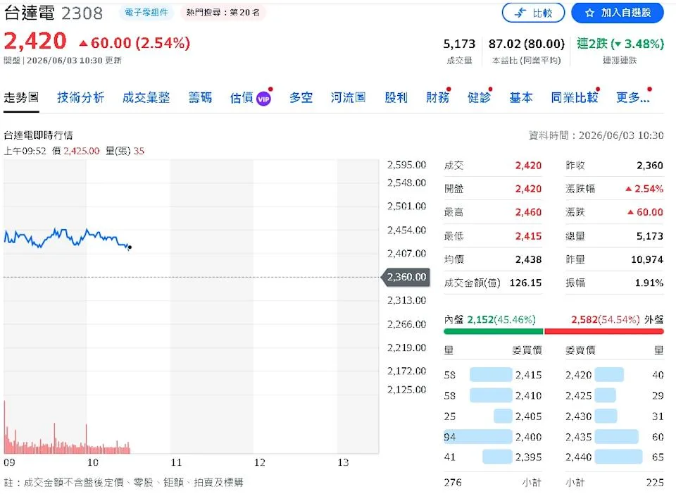Click the 電子零組件 category tag
Screen dimensions: 676x494
tap(146, 13)
